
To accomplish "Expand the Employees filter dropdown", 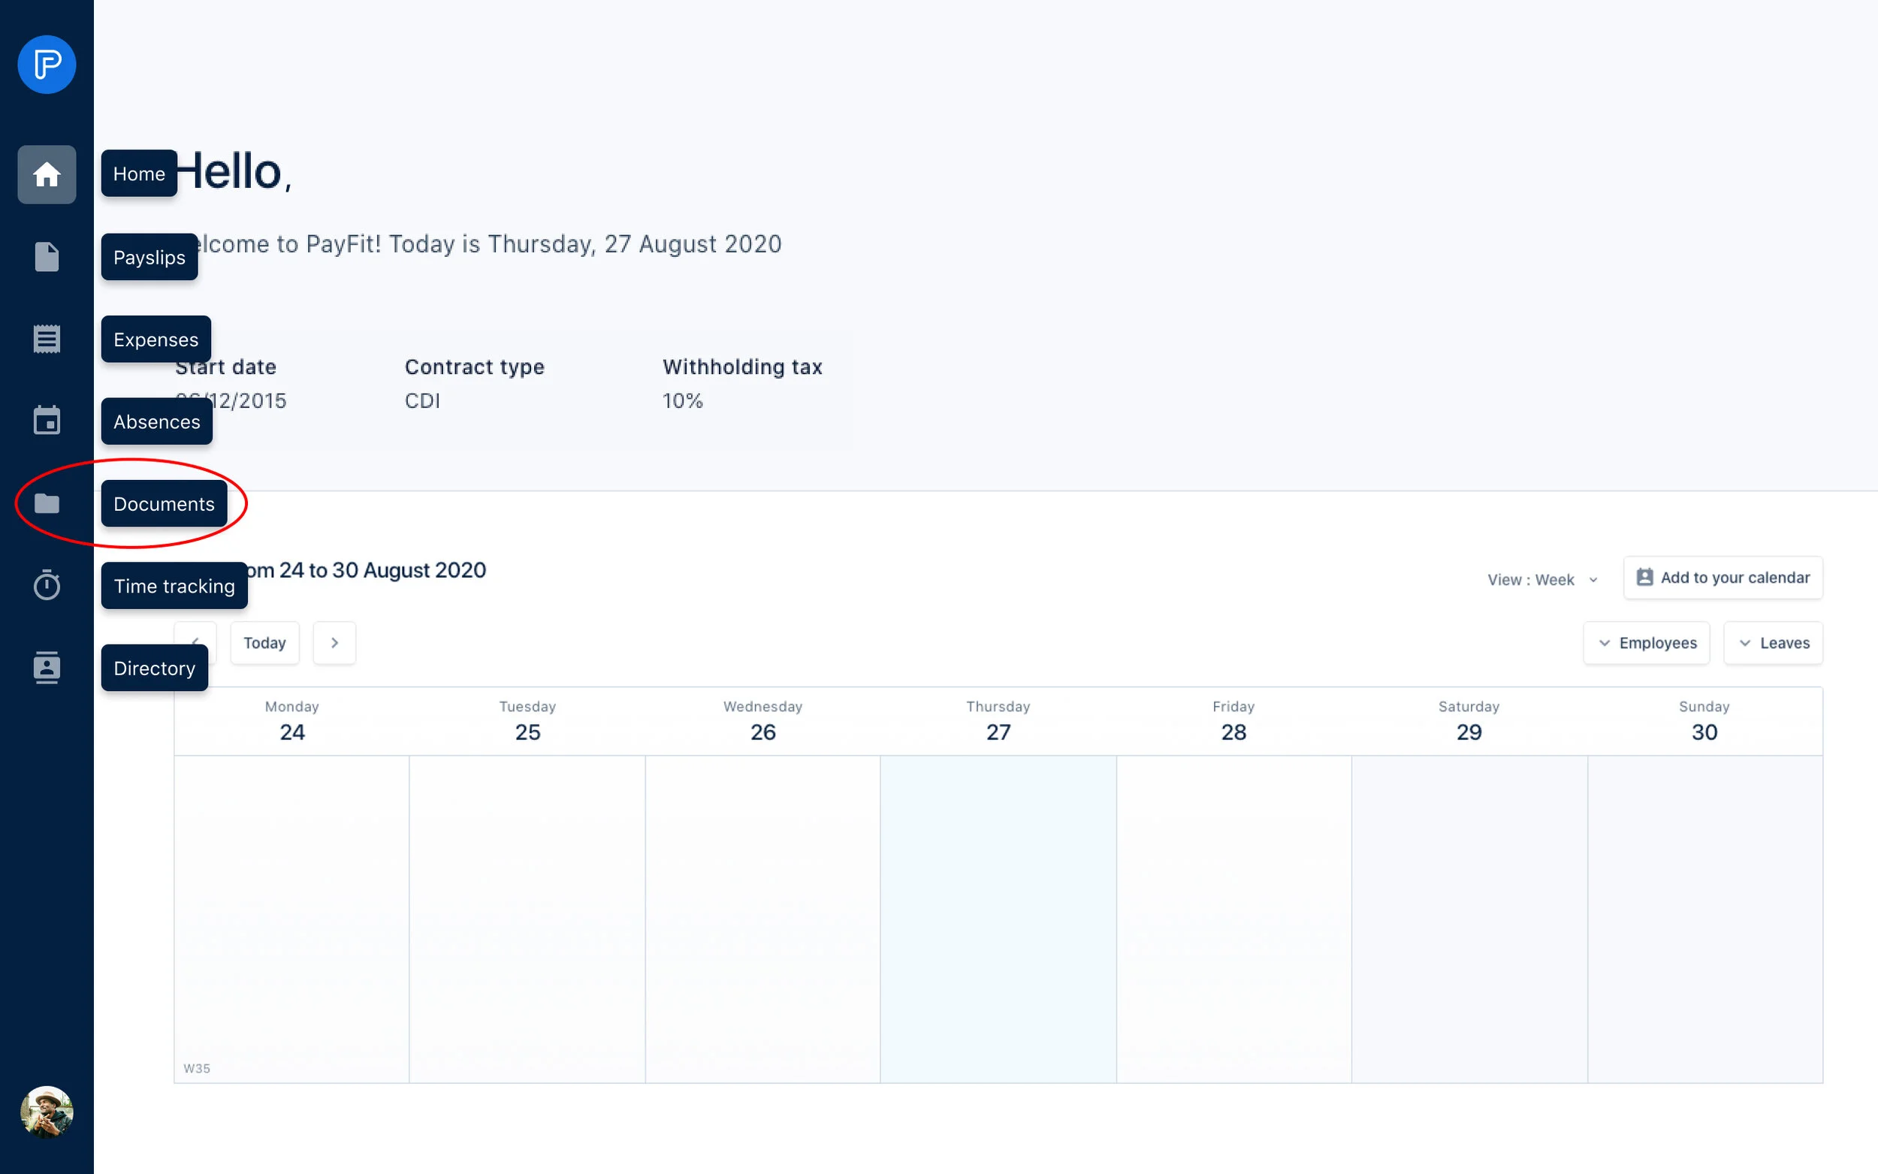I will pyautogui.click(x=1646, y=643).
